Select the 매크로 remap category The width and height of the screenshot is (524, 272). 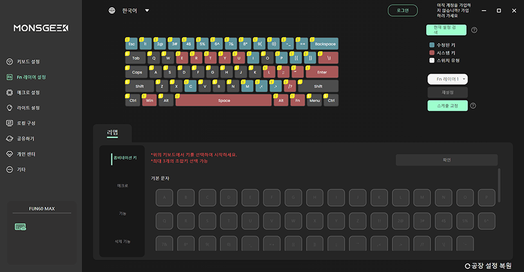(x=122, y=186)
